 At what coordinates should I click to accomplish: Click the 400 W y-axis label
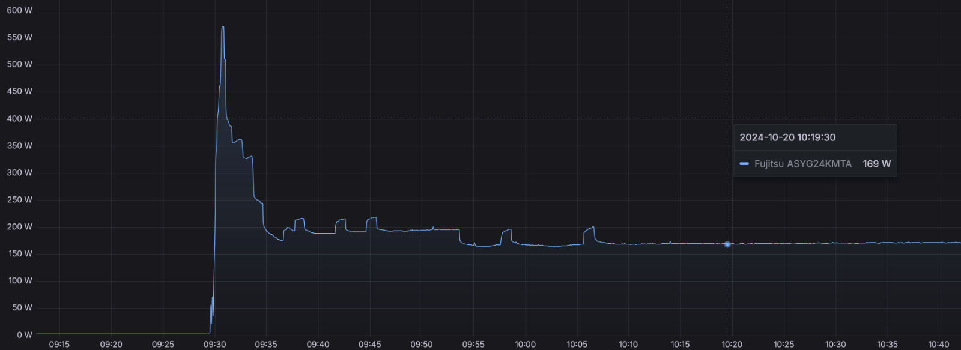coord(20,118)
